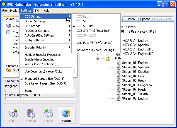This screenshot has height=128, width=177.
Task: Switch to the Options tab
Action: (145, 19)
